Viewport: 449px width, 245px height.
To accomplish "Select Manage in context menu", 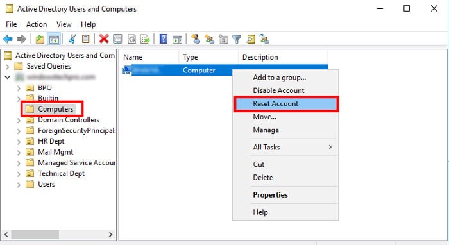I will (x=285, y=130).
